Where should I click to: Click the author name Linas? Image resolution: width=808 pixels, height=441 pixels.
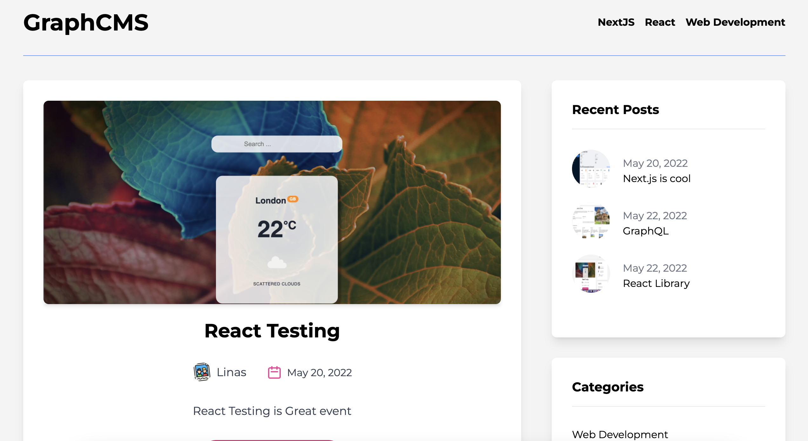(231, 372)
